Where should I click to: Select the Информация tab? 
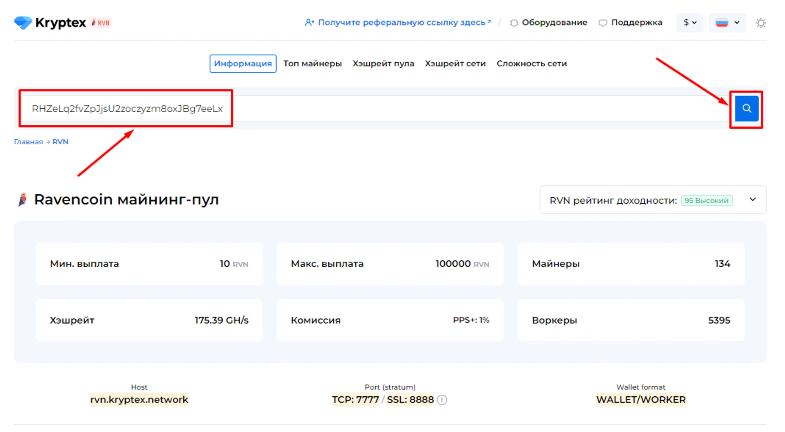point(243,64)
